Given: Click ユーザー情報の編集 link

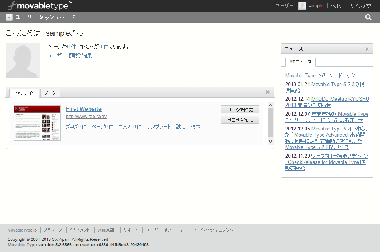Looking at the screenshot, I should click(x=70, y=55).
